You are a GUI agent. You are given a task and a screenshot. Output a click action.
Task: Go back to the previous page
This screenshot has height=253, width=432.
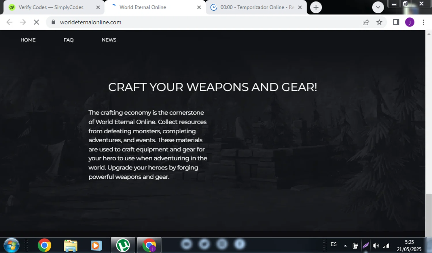click(x=9, y=22)
